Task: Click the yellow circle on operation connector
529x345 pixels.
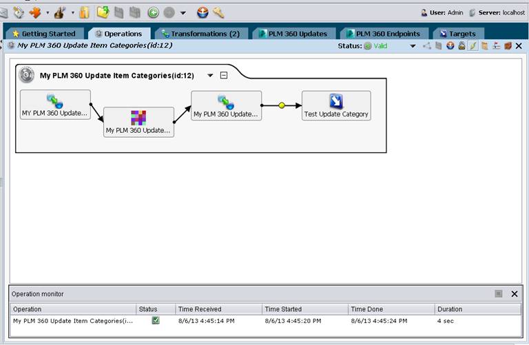Action: pos(282,105)
